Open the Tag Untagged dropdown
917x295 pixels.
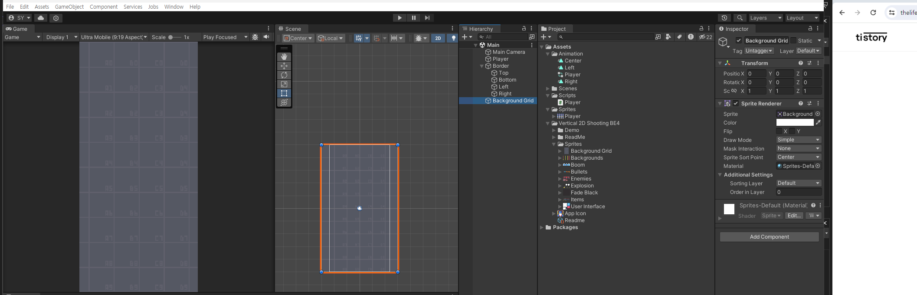pos(759,51)
